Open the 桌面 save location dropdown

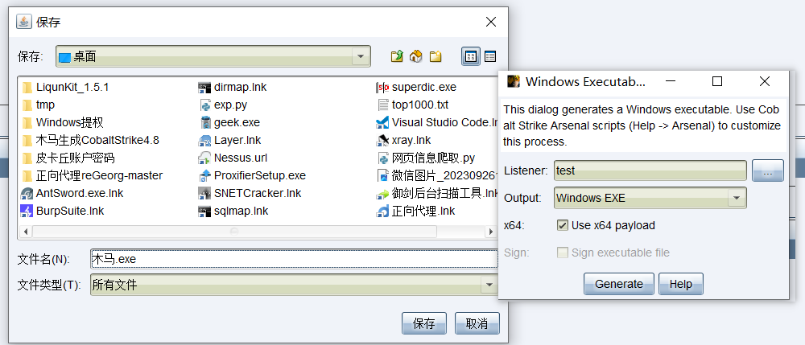[x=361, y=56]
